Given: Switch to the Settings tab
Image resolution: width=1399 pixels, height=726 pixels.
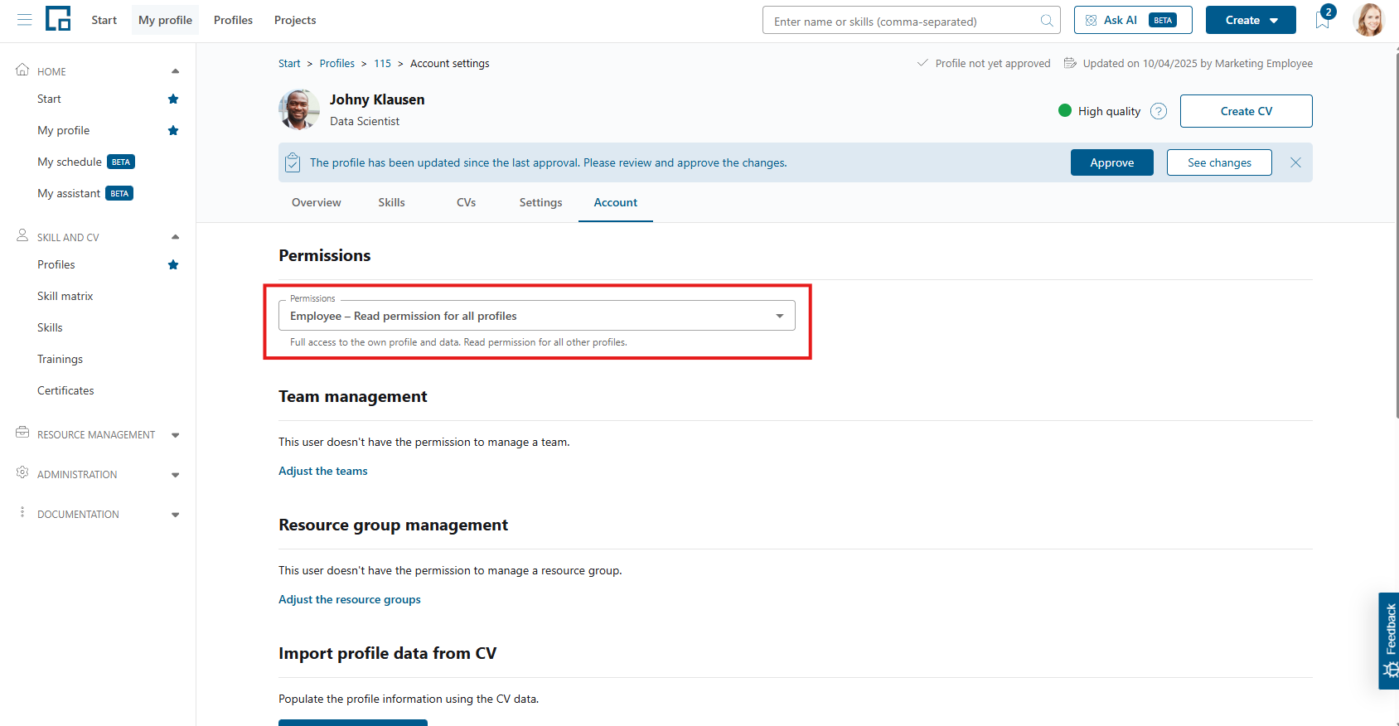Looking at the screenshot, I should [540, 202].
